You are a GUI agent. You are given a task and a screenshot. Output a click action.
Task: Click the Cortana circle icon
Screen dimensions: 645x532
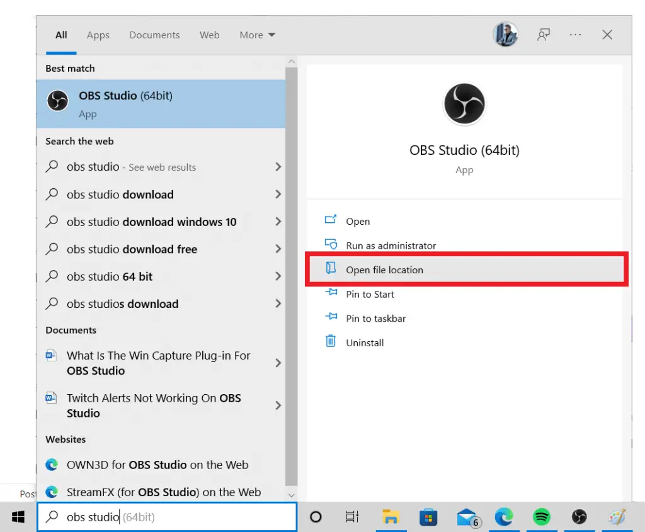[x=316, y=517]
